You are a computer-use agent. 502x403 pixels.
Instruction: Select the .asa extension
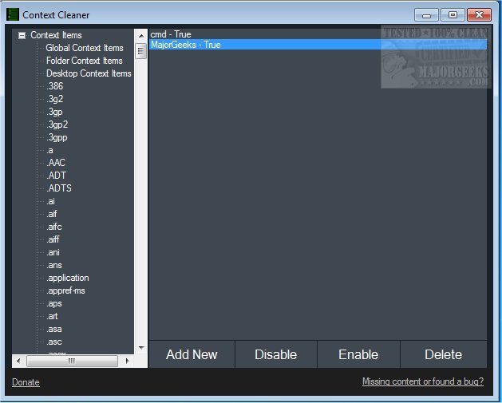(54, 329)
